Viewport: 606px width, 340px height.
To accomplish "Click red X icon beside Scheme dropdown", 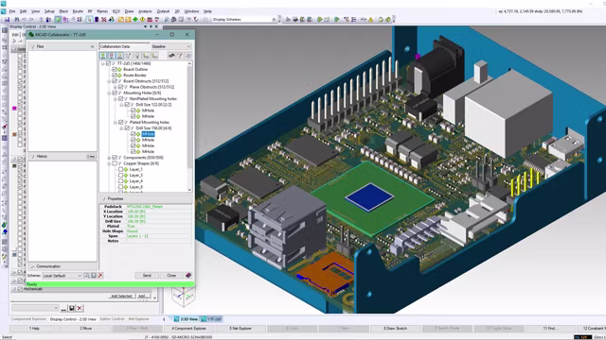I will pyautogui.click(x=100, y=276).
